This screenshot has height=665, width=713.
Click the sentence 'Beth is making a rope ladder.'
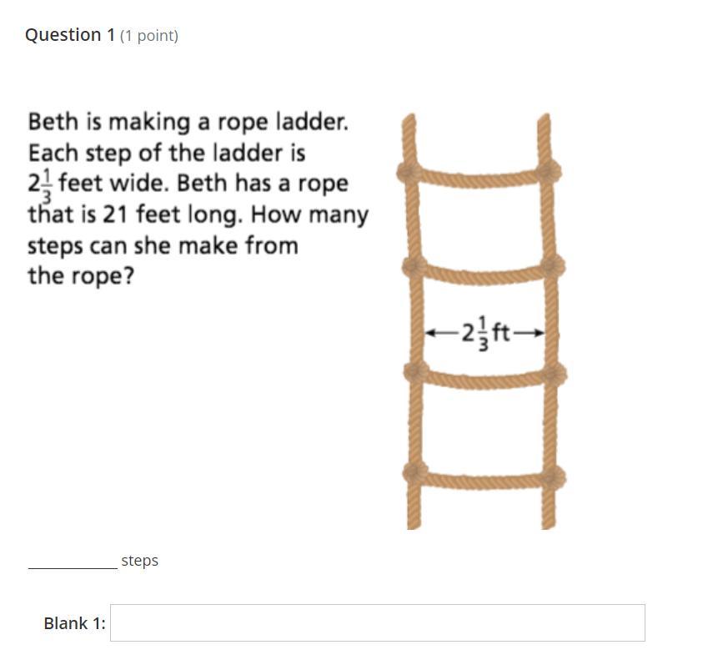188,123
